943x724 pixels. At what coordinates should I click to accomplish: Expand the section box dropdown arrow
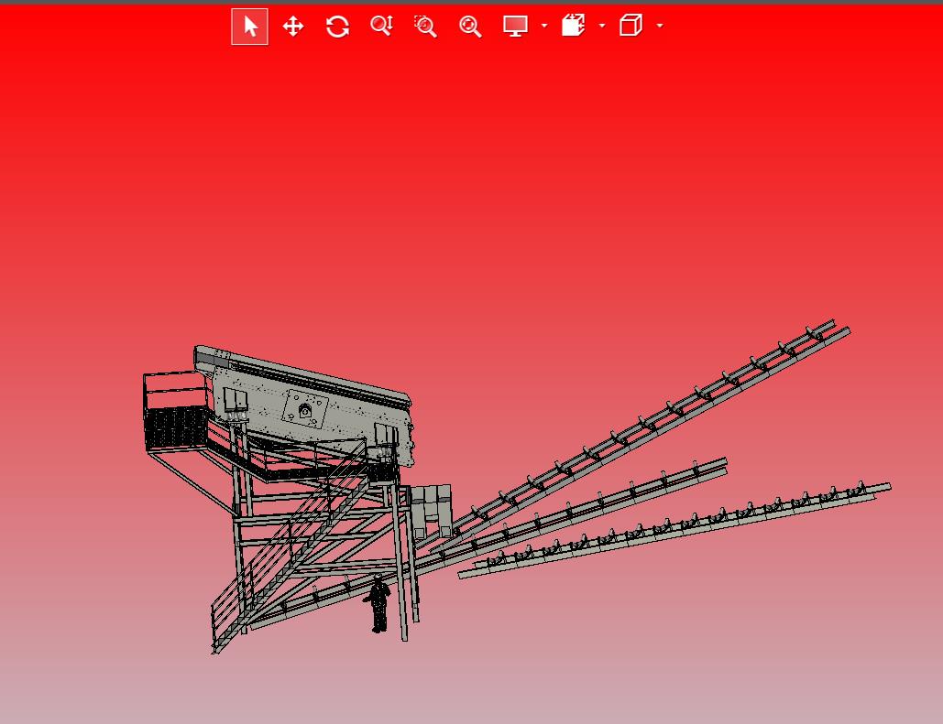coord(602,26)
